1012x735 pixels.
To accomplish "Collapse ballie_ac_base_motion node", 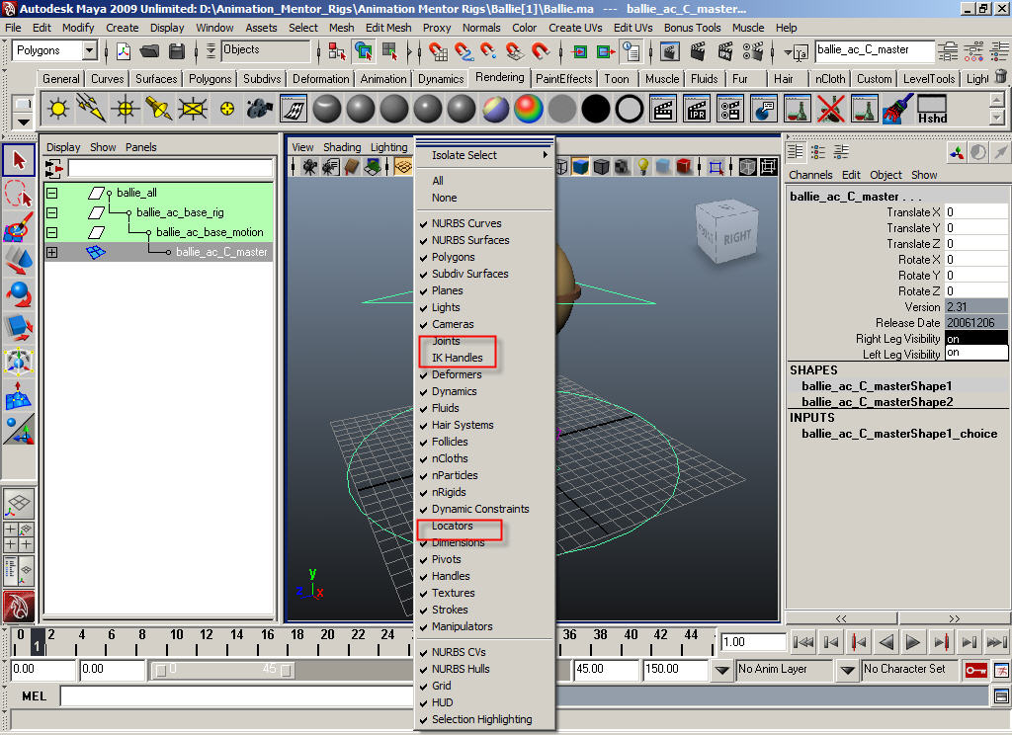I will coord(52,232).
